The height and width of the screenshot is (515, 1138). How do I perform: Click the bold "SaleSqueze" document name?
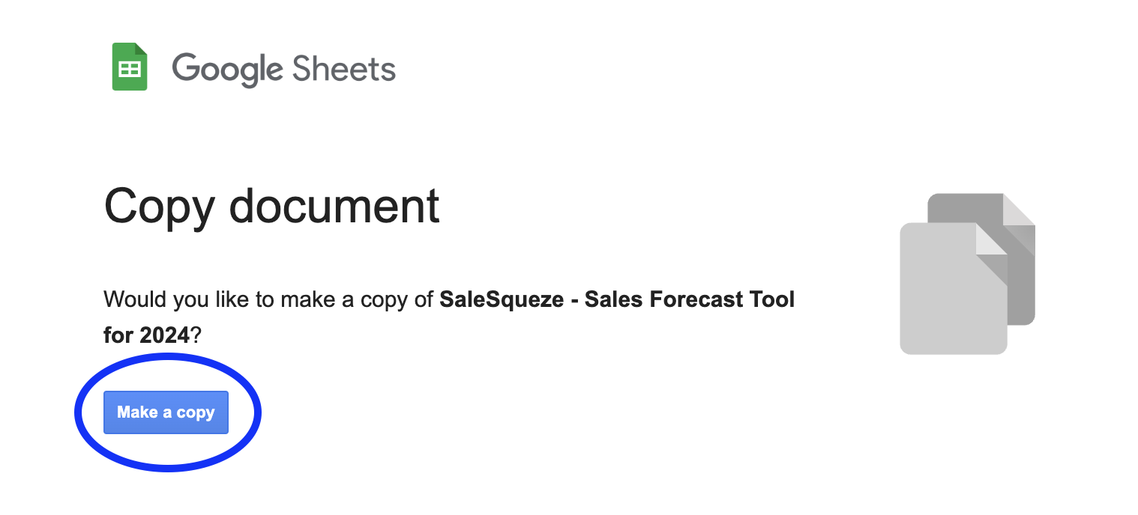pyautogui.click(x=502, y=299)
